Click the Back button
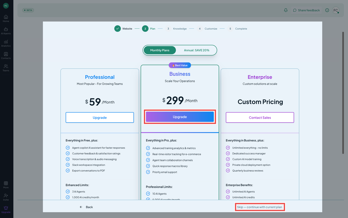The height and width of the screenshot is (218, 348). coord(86,207)
